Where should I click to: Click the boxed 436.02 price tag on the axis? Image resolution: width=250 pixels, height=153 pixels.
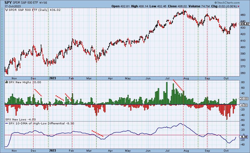(244, 24)
